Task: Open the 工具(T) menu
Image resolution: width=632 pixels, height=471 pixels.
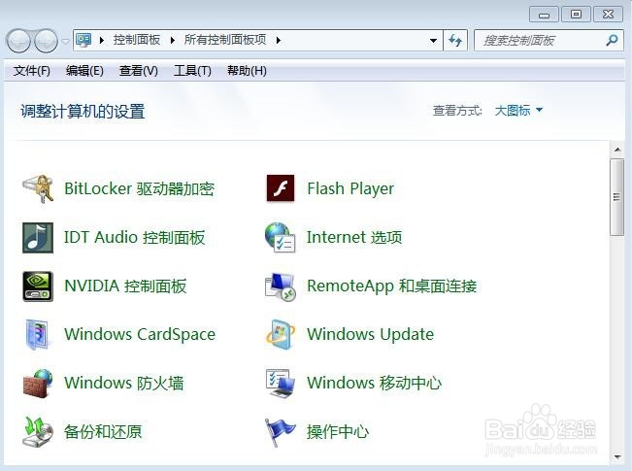Action: [x=192, y=71]
